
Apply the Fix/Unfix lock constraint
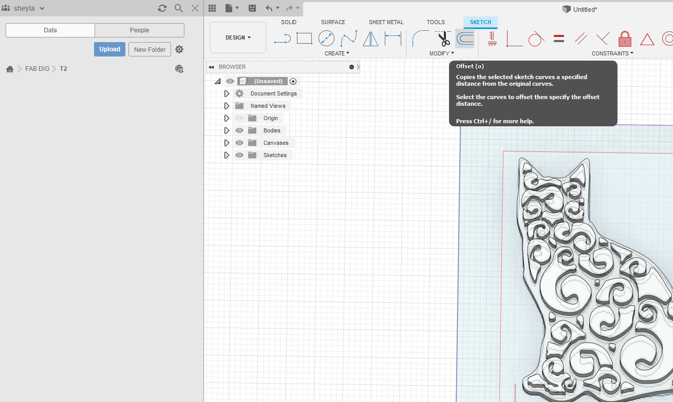click(x=625, y=39)
